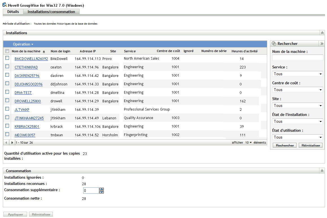Check the JTINKHAMN27245 row checkbox

coord(7,117)
